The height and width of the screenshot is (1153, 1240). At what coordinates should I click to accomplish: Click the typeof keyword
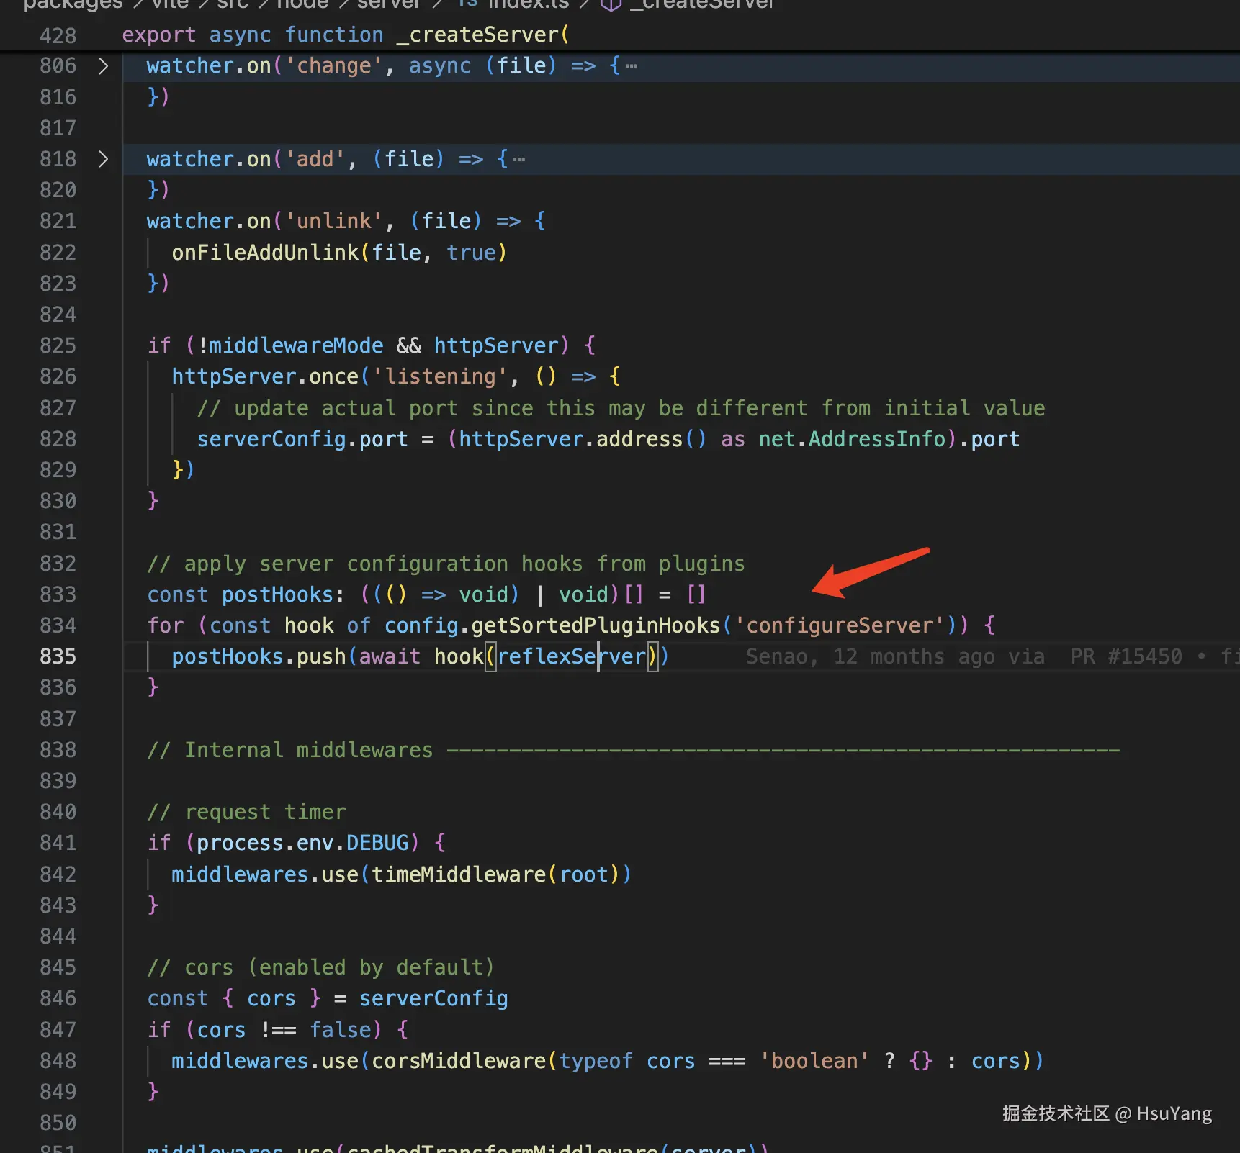pos(596,1061)
